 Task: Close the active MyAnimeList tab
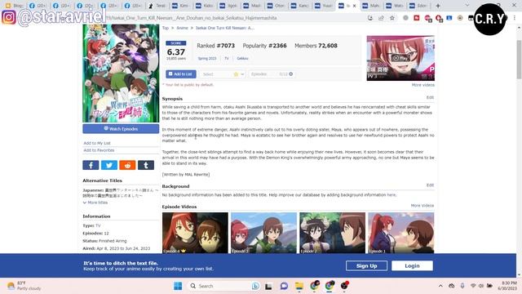click(355, 6)
